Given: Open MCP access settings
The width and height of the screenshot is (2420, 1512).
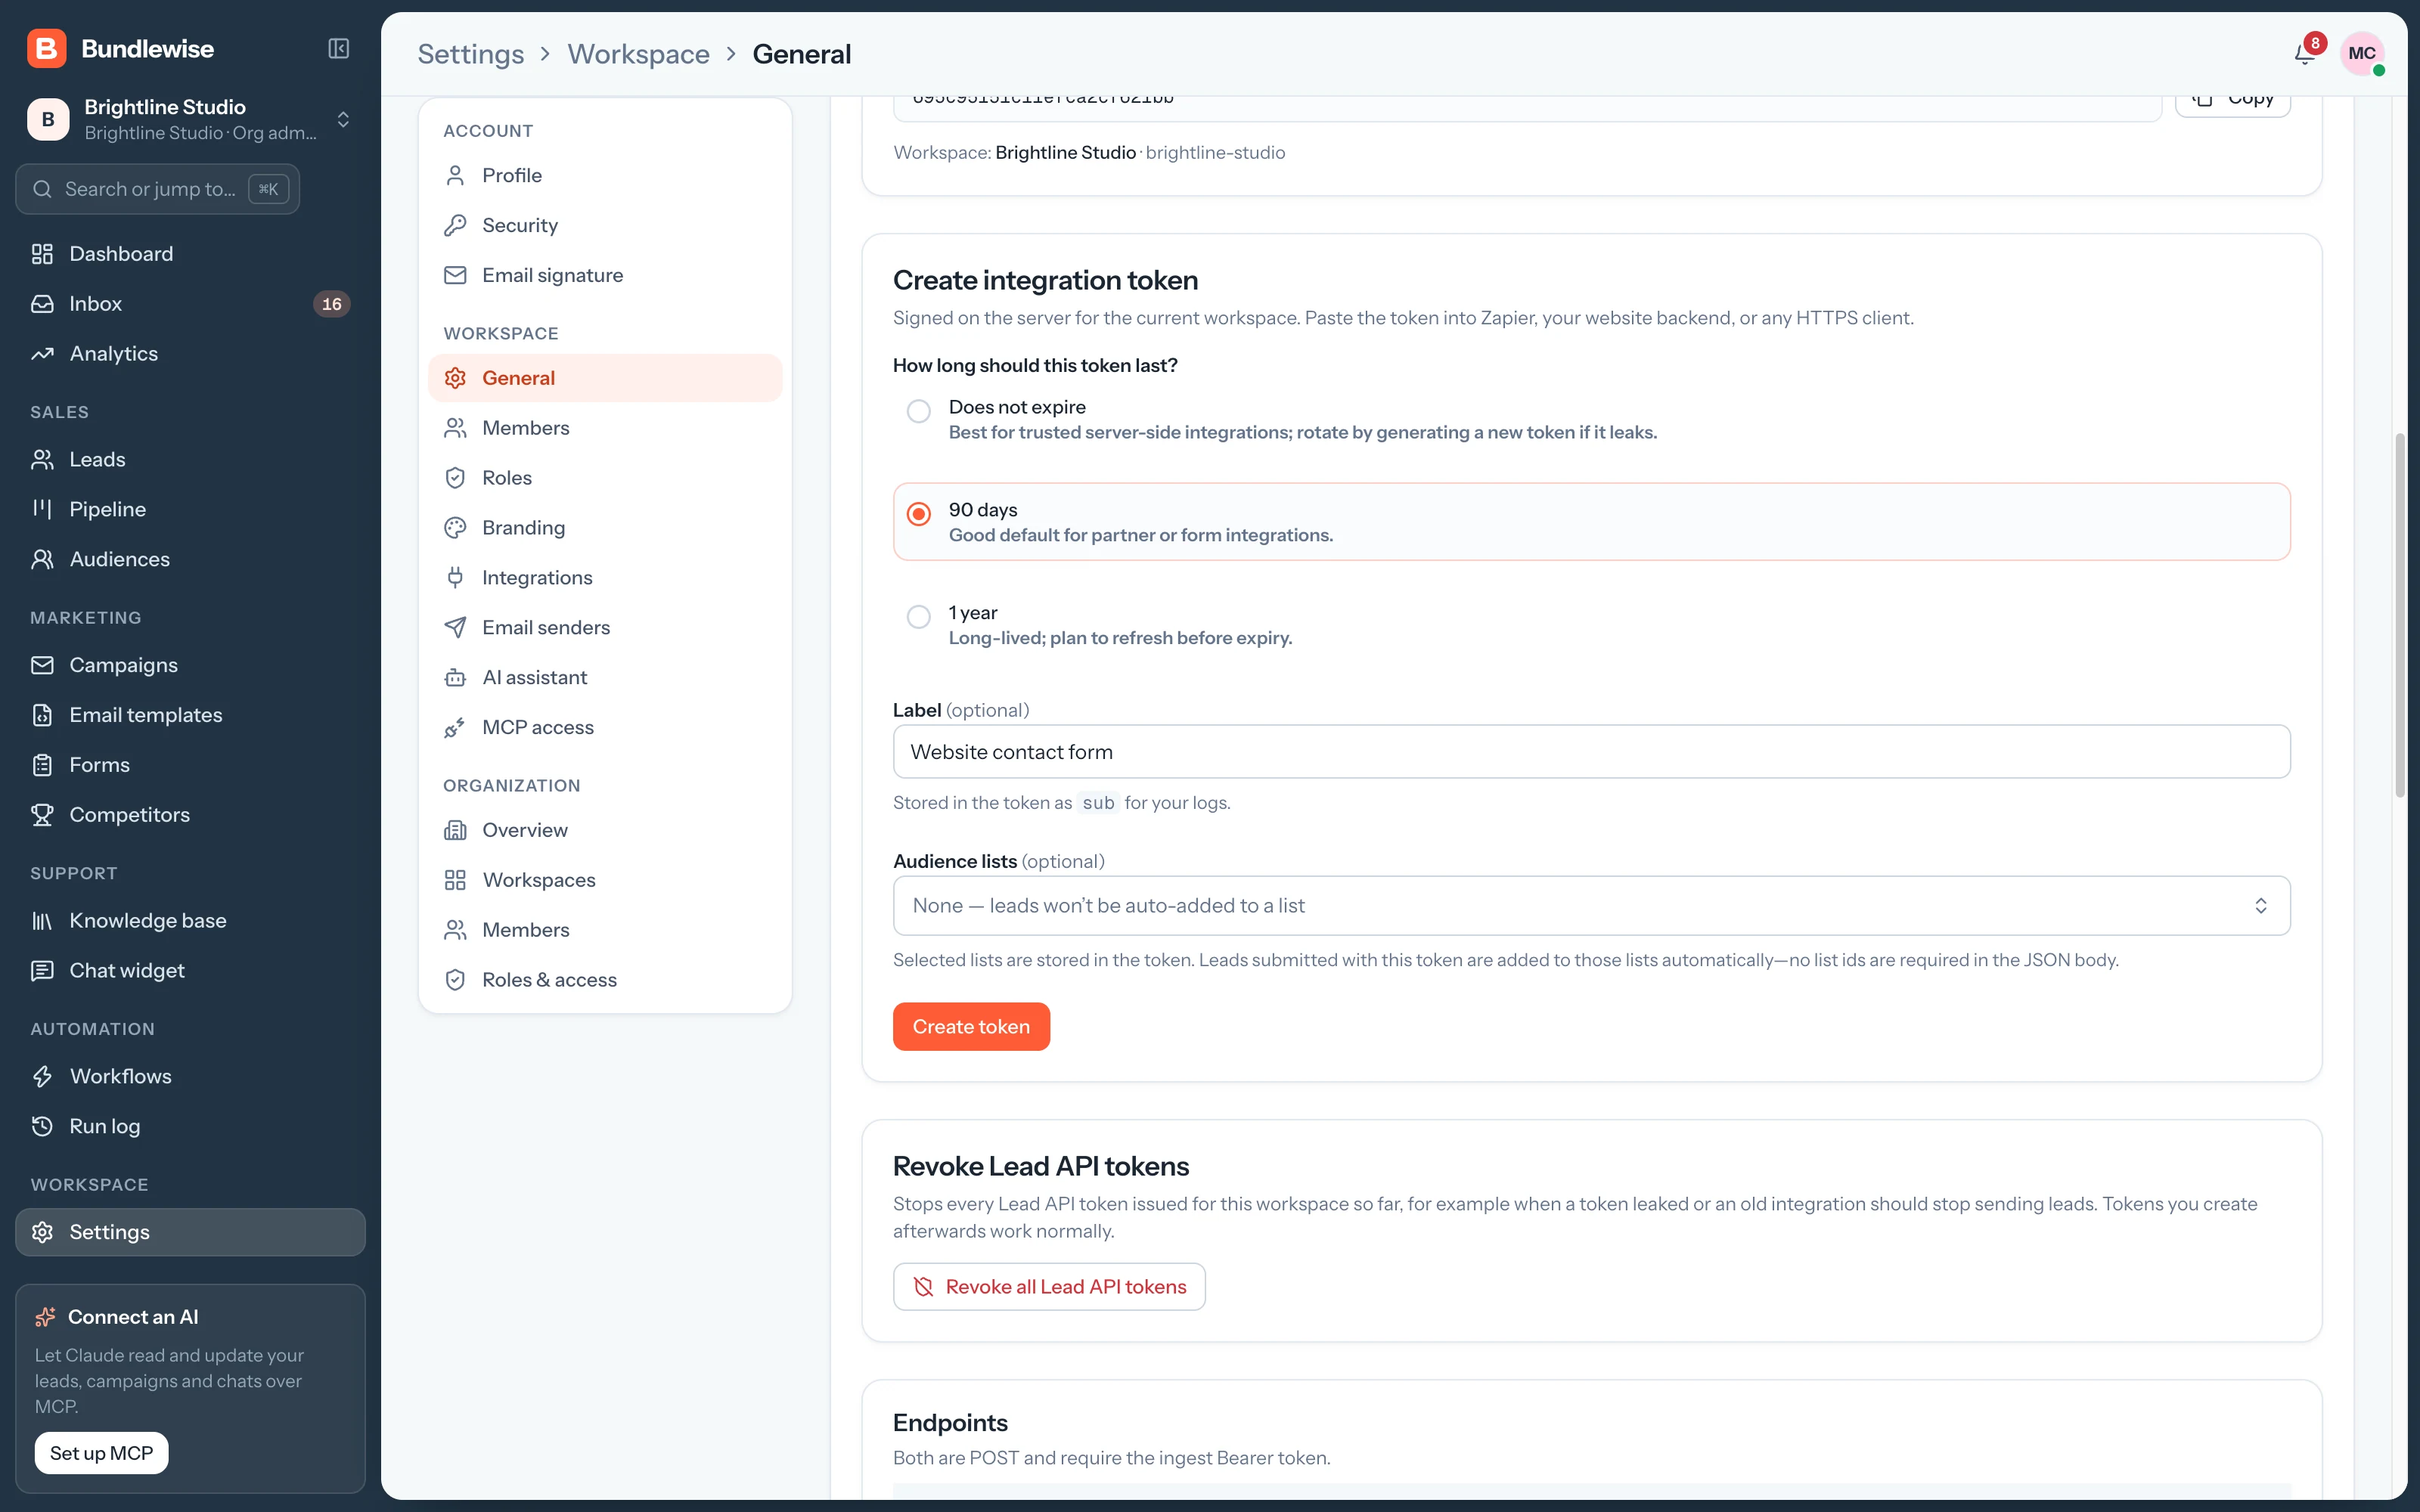Looking at the screenshot, I should (605, 728).
